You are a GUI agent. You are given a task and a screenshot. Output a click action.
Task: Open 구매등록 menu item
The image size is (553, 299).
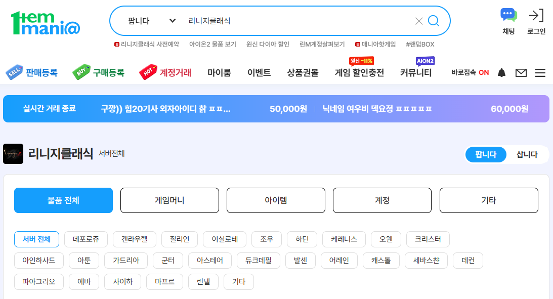pyautogui.click(x=109, y=73)
